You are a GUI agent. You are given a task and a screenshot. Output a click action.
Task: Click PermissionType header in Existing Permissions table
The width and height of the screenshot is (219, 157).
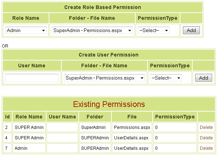pos(175,117)
